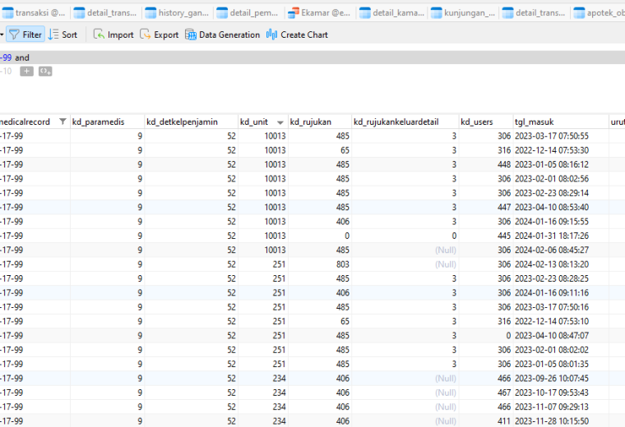The height and width of the screenshot is (427, 625).
Task: Click the filter funnel on medicalrecord column
Action: [x=62, y=122]
